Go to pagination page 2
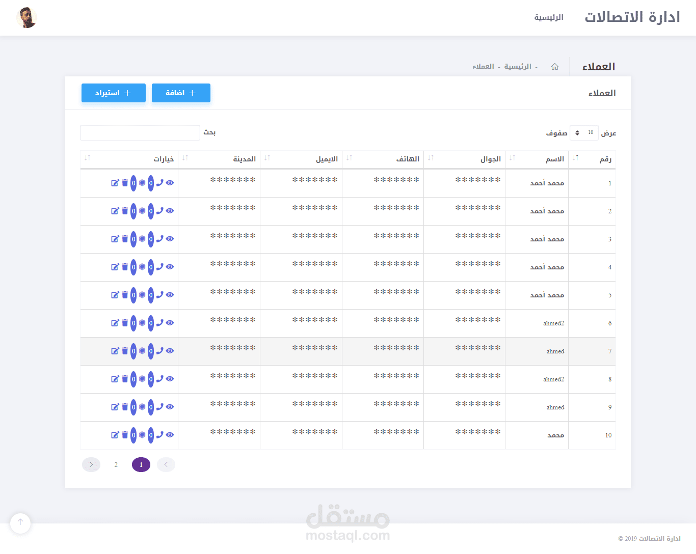Screen dimensions: 696x554 click(x=116, y=464)
